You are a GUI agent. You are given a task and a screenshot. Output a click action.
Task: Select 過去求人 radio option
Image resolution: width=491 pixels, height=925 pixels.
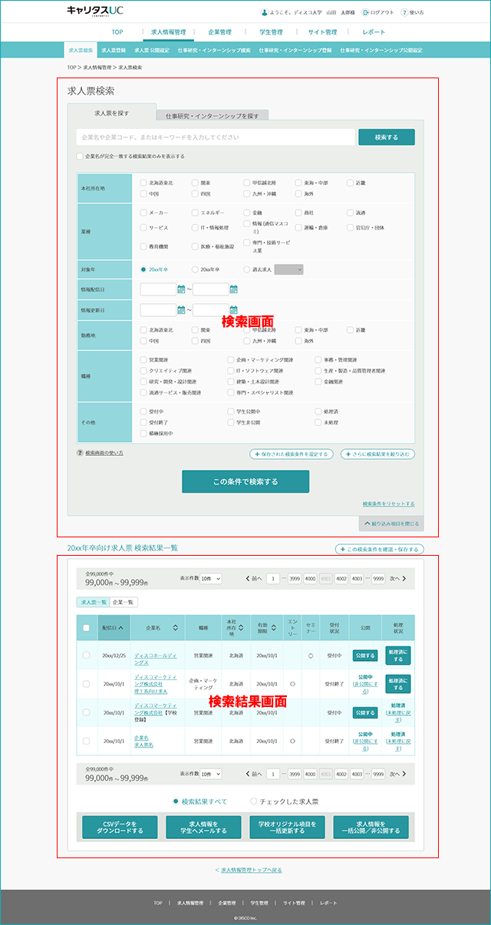246,269
